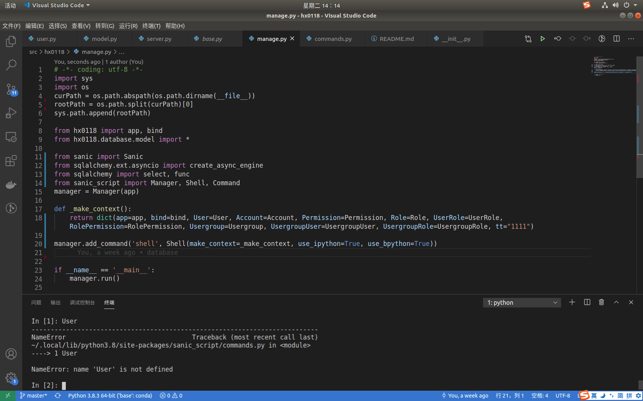The width and height of the screenshot is (643, 401).
Task: Kill the terminal using the trash icon
Action: click(601, 302)
